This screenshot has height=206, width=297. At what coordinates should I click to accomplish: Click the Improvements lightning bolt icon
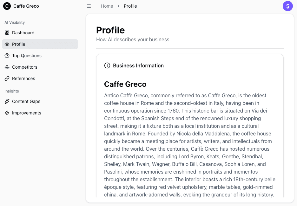click(x=7, y=113)
